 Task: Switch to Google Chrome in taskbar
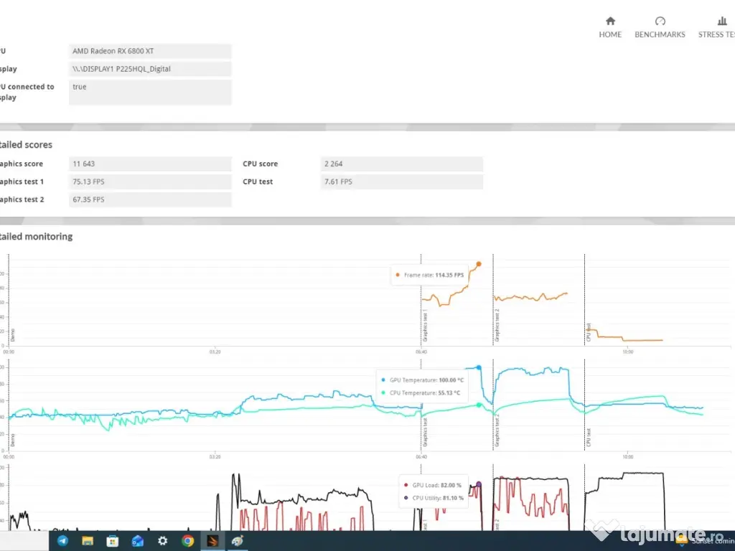(188, 541)
